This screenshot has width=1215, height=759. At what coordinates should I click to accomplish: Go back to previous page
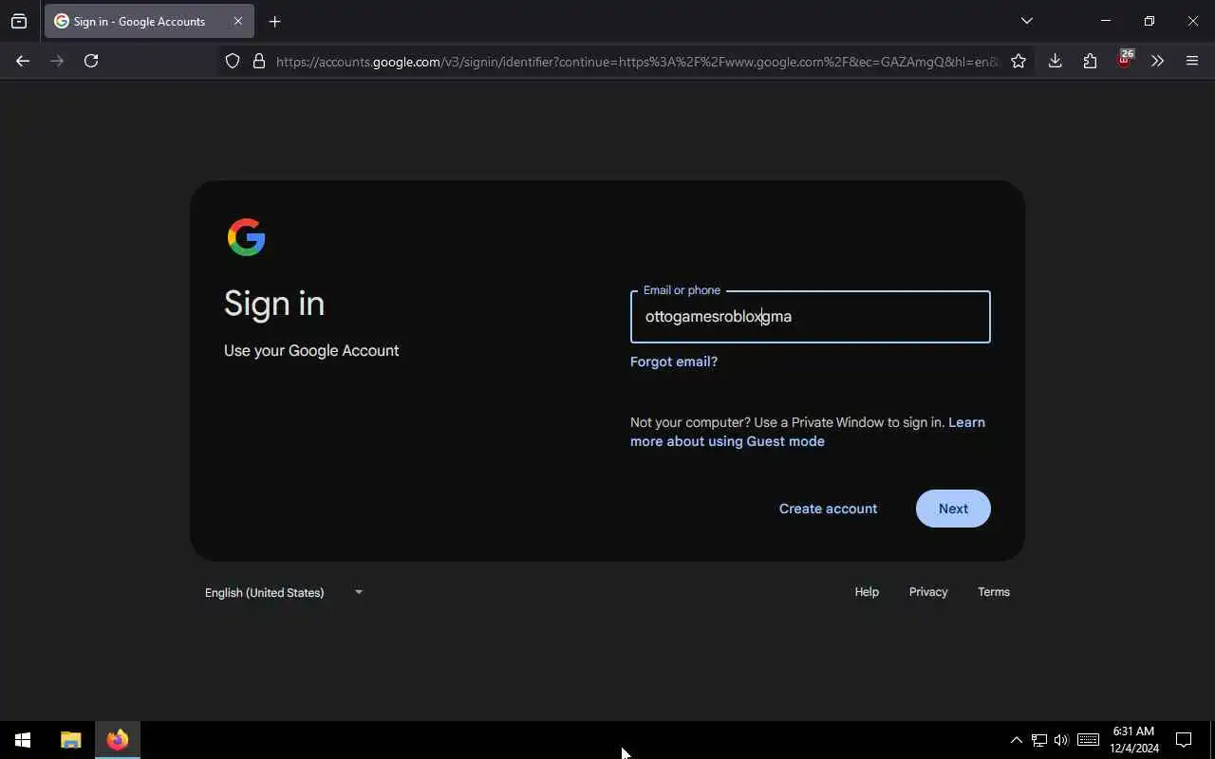click(x=23, y=61)
